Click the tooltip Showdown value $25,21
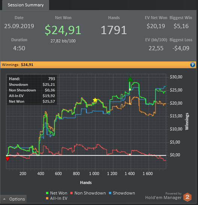 (x=49, y=85)
